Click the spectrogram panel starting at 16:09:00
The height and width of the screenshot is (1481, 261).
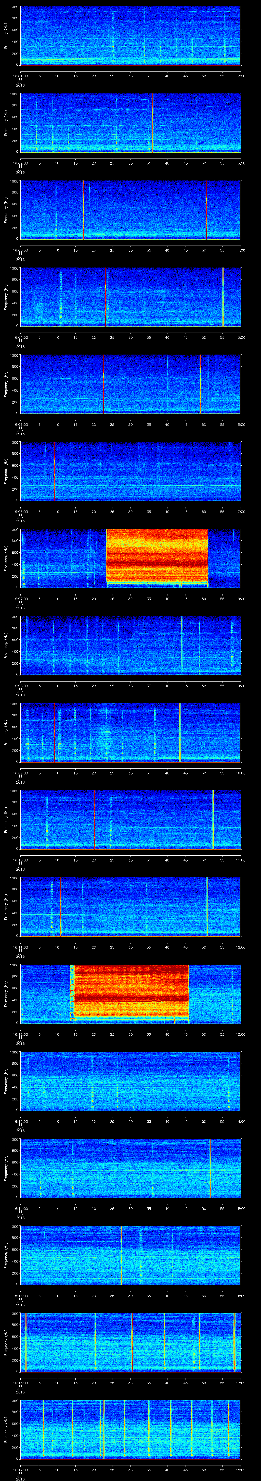point(130,732)
